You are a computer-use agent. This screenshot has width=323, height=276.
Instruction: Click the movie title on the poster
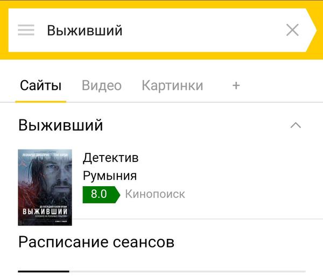pyautogui.click(x=45, y=211)
